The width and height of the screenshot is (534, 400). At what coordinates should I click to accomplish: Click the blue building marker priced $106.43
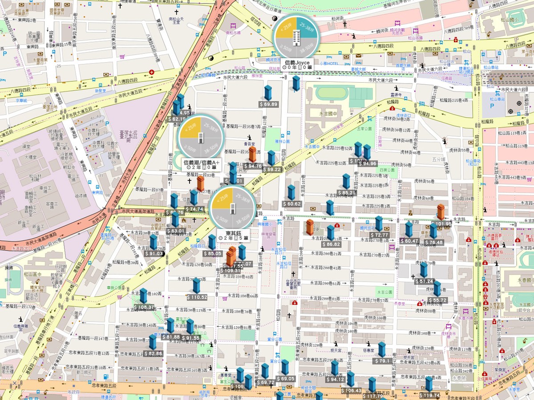[x=351, y=379]
